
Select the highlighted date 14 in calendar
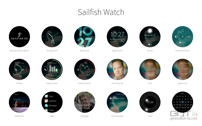point(183,102)
